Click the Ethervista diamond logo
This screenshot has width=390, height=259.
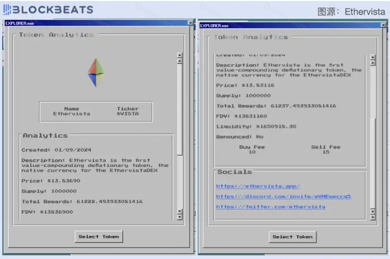pos(96,73)
